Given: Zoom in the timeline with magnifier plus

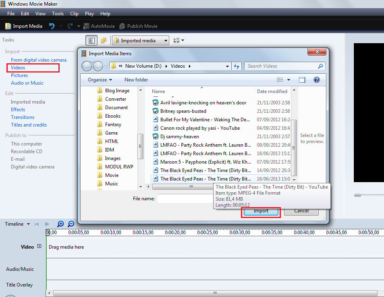Looking at the screenshot, I should coord(60,224).
